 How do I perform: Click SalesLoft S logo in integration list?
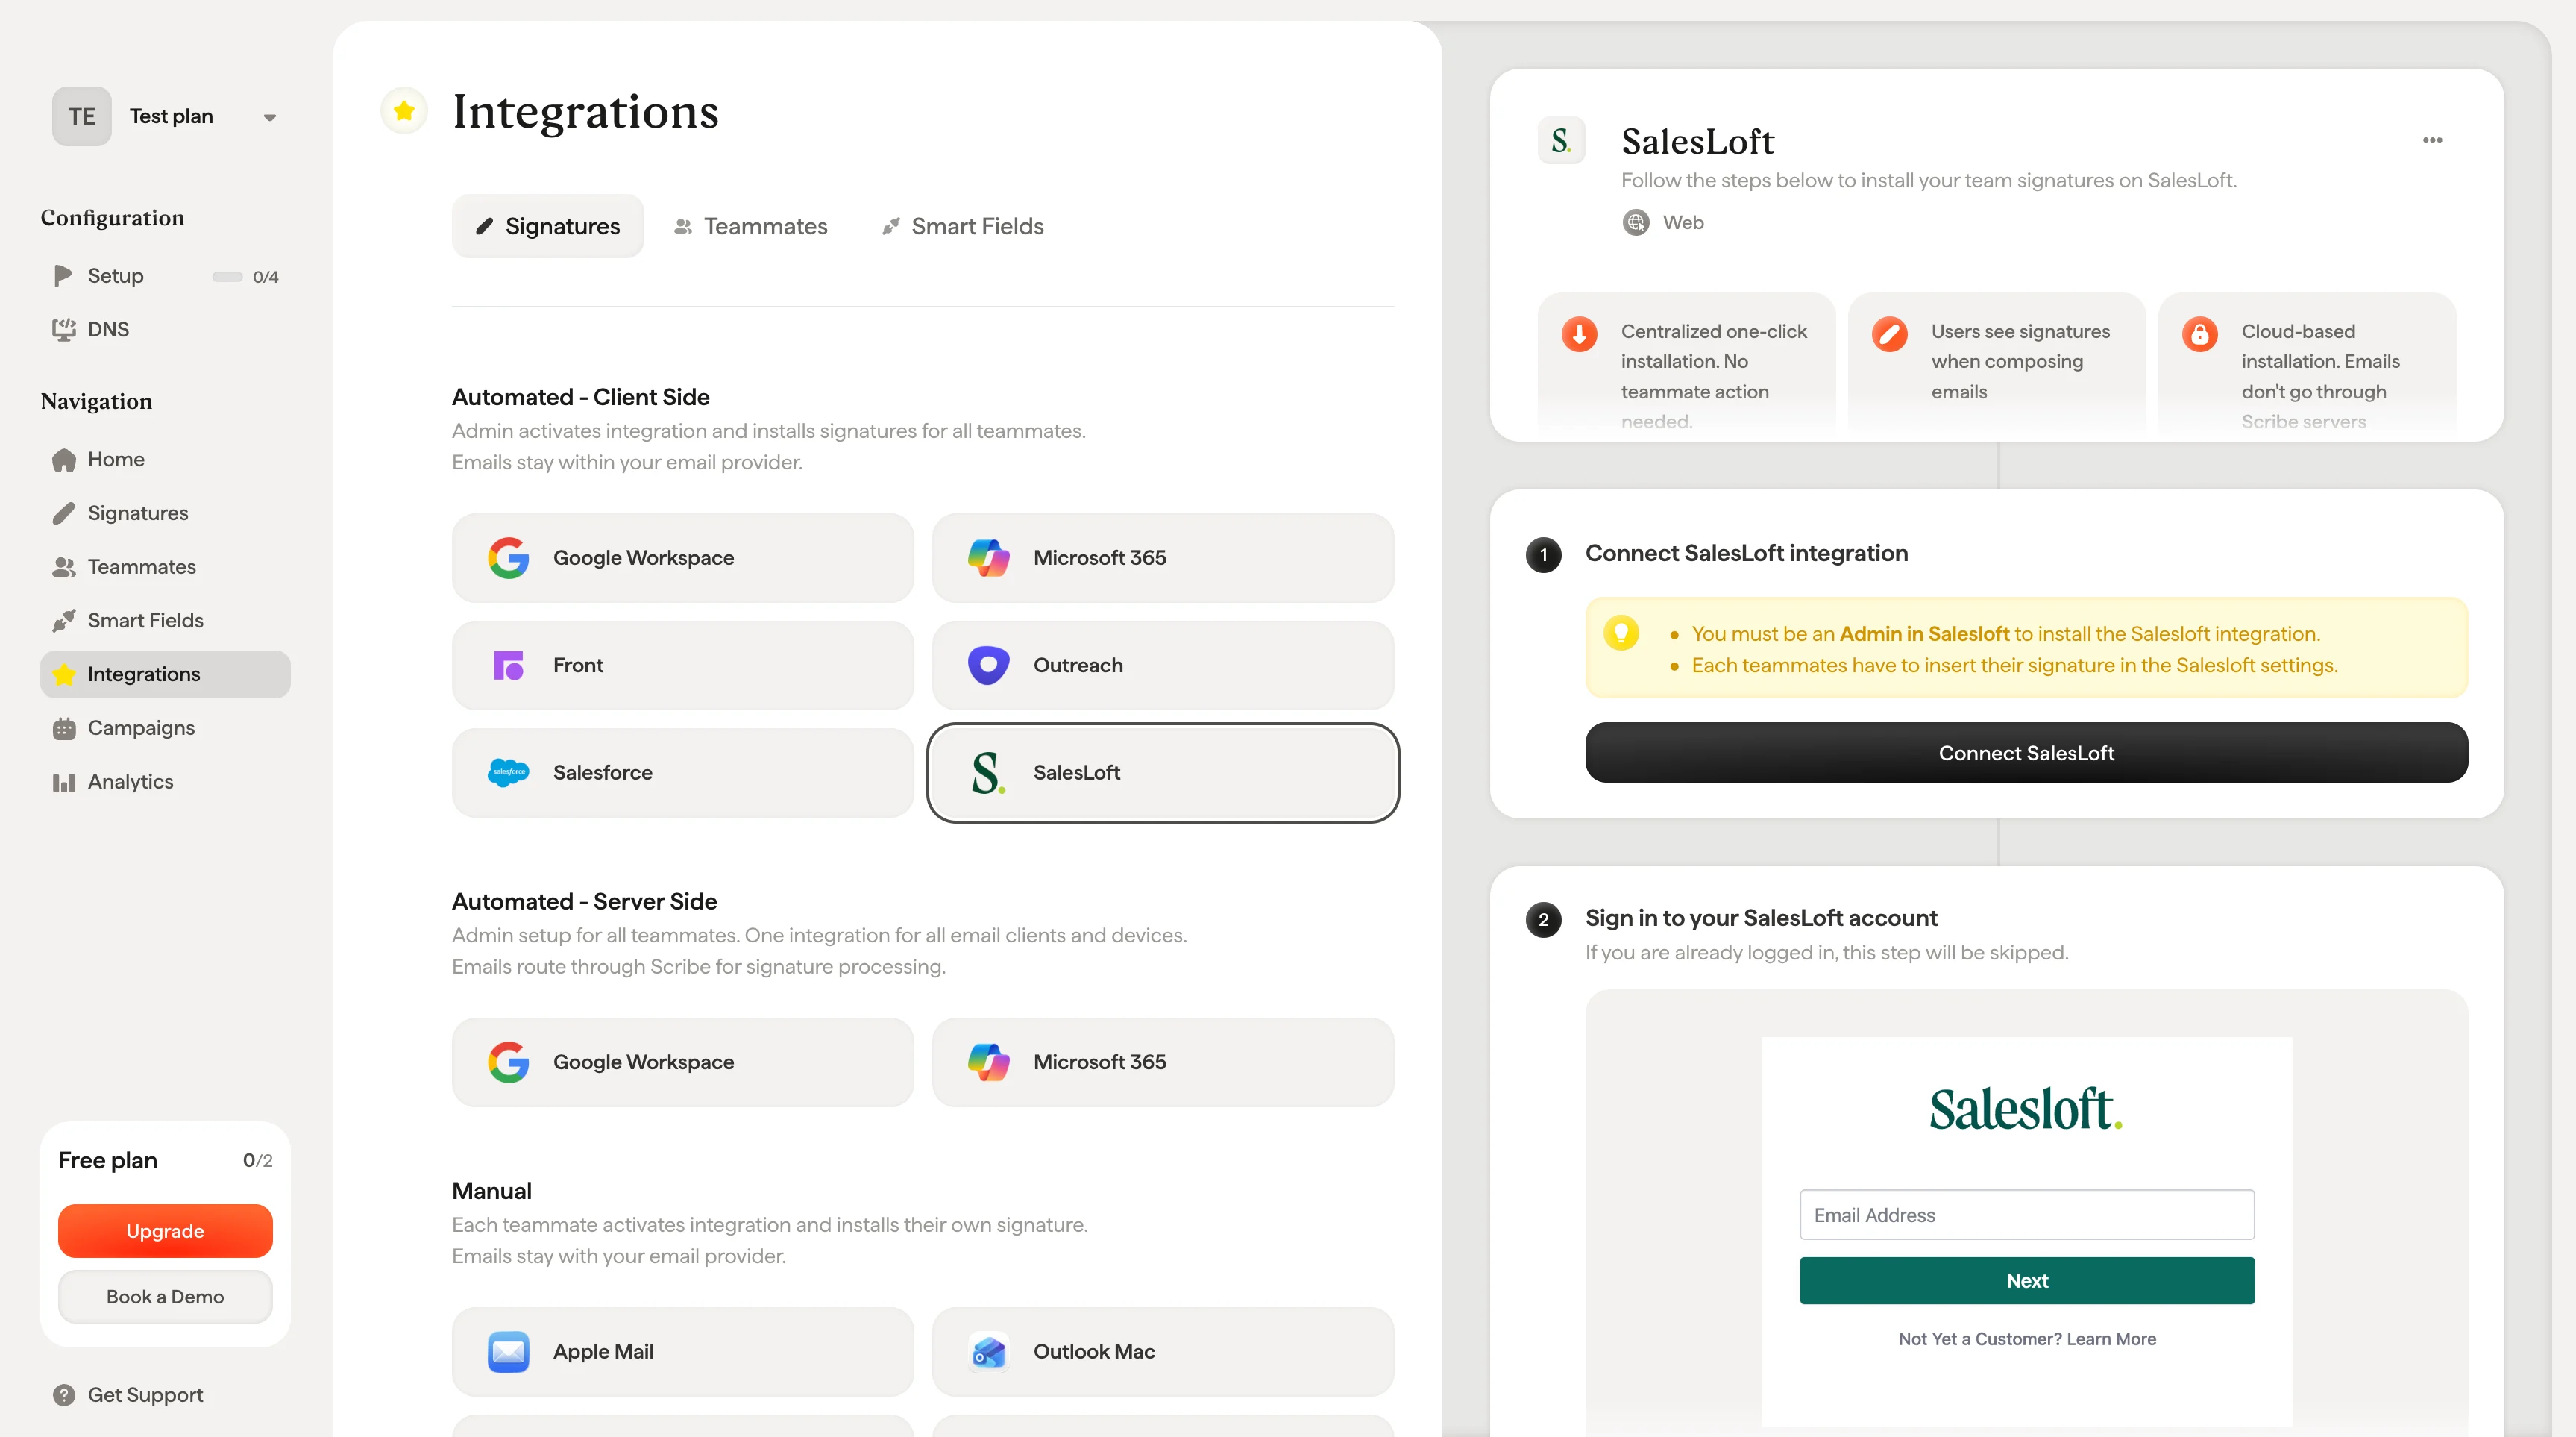pos(988,772)
